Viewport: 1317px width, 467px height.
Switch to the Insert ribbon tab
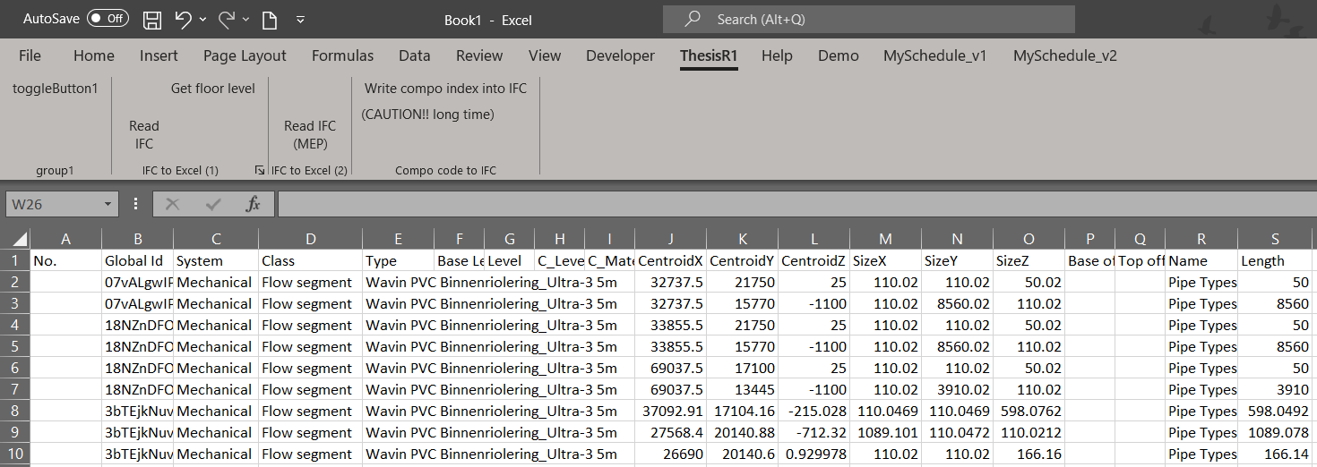coord(159,55)
